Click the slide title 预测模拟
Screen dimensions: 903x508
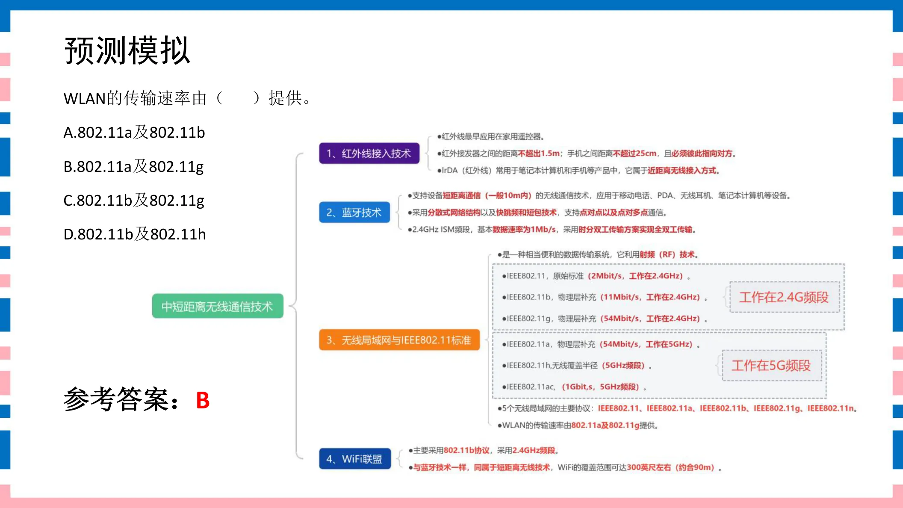pyautogui.click(x=127, y=51)
